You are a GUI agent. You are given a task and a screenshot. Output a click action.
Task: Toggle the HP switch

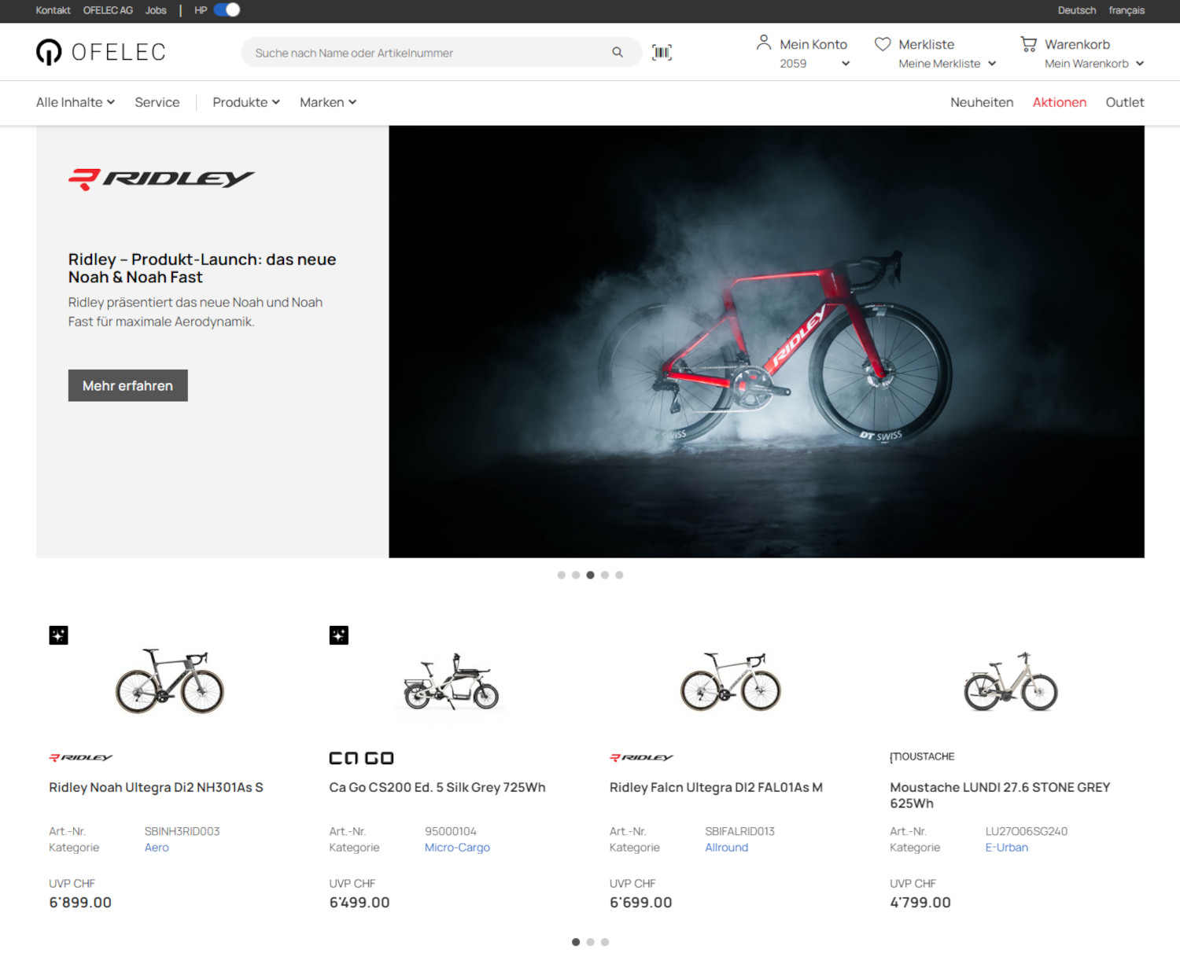click(227, 10)
